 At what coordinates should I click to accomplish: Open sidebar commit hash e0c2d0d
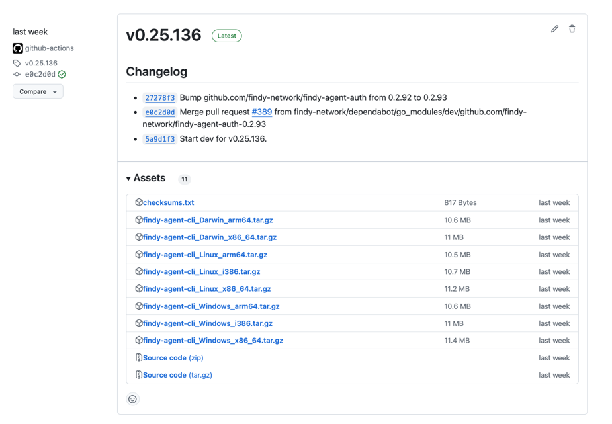40,74
